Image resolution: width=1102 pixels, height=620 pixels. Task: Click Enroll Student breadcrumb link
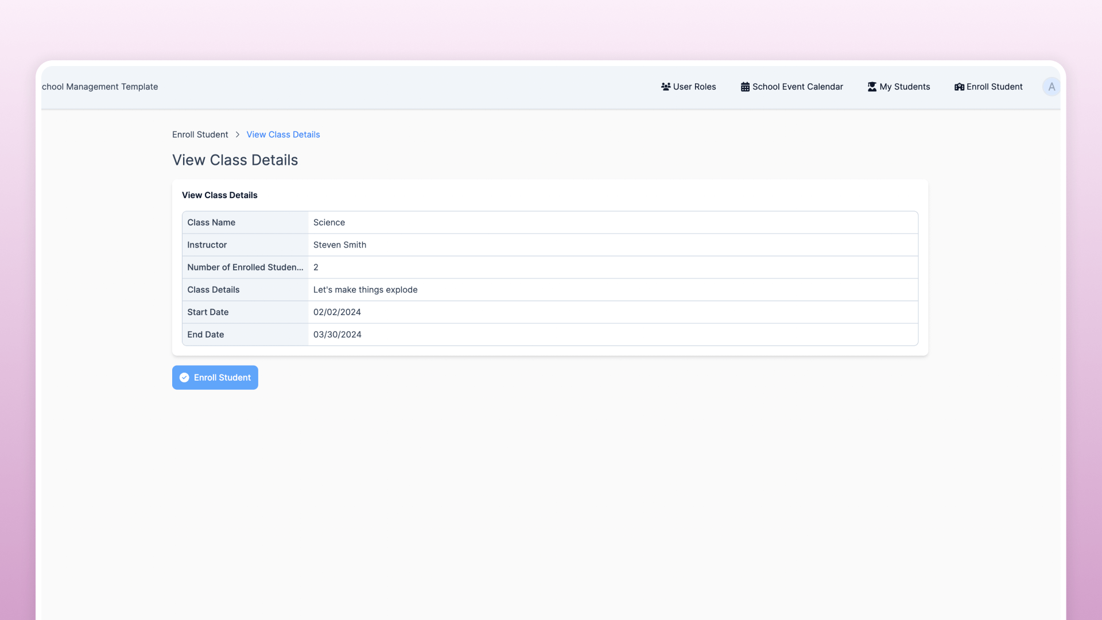[x=200, y=134]
